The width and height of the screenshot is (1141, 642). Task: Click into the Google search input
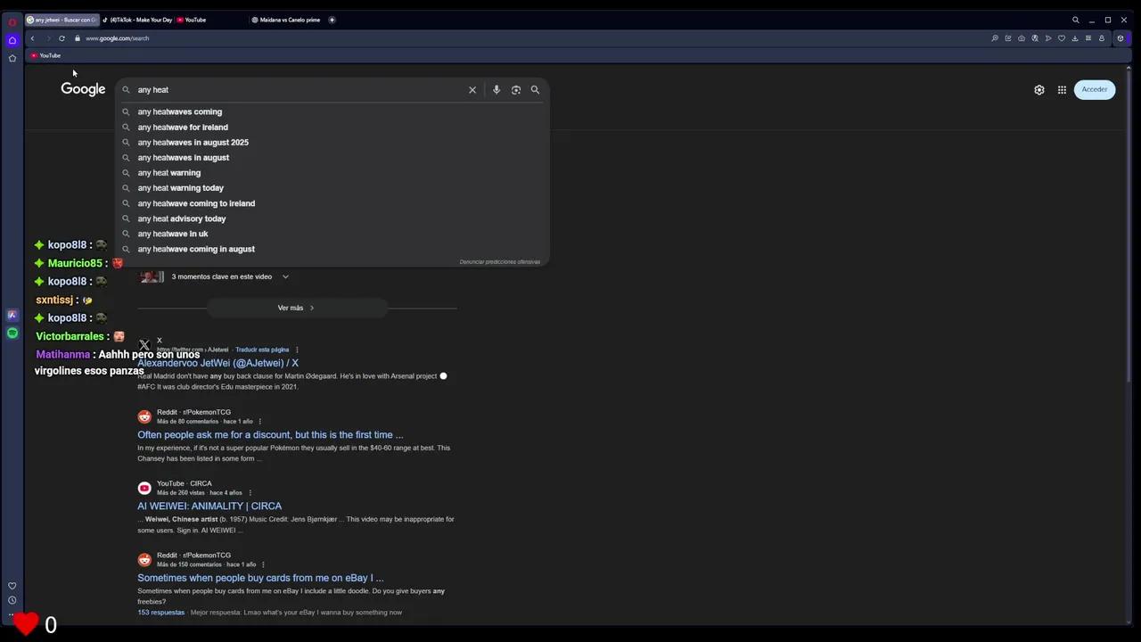click(299, 90)
